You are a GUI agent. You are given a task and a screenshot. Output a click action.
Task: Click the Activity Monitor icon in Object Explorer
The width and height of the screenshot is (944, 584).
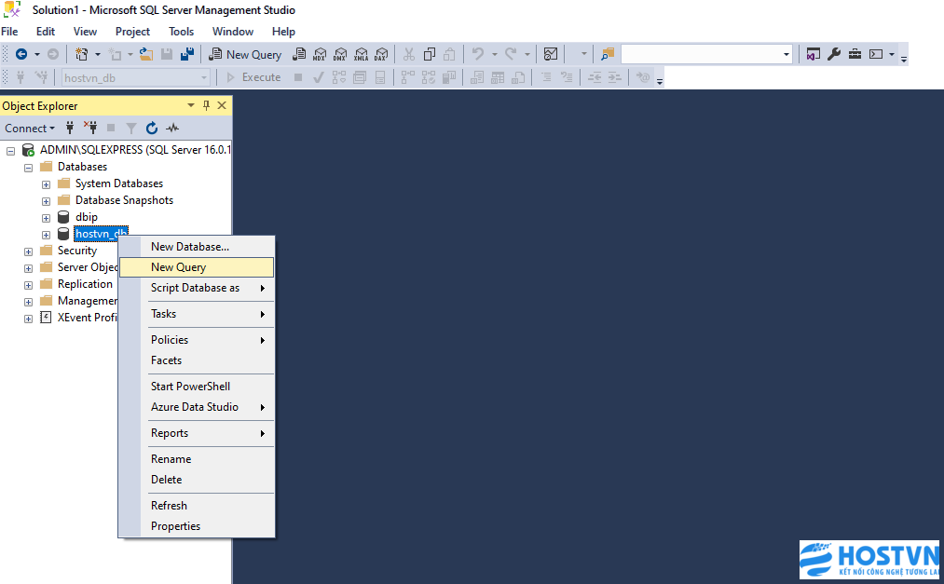[x=172, y=128]
